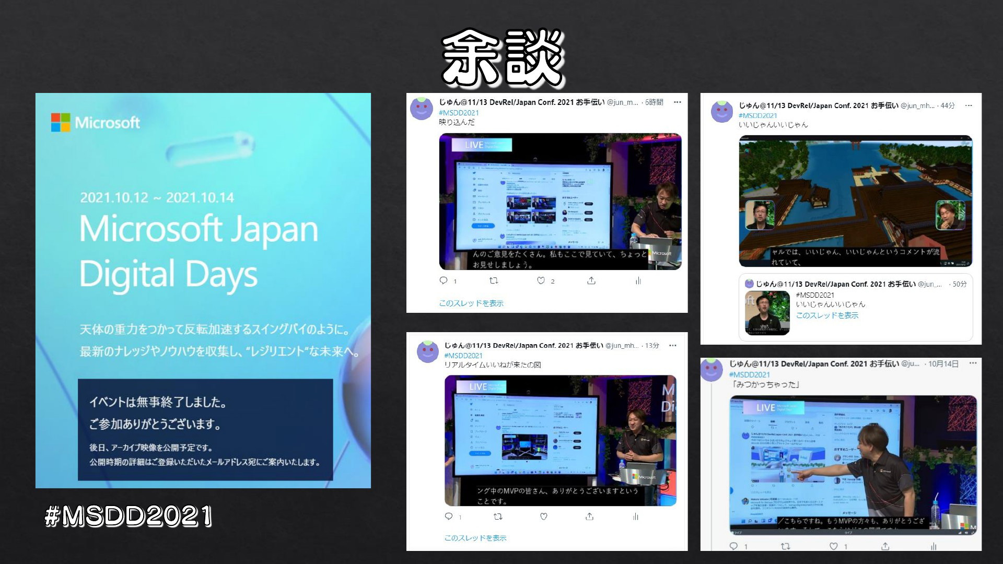Like the 映り込んだ tweet with heart icon

pos(541,280)
